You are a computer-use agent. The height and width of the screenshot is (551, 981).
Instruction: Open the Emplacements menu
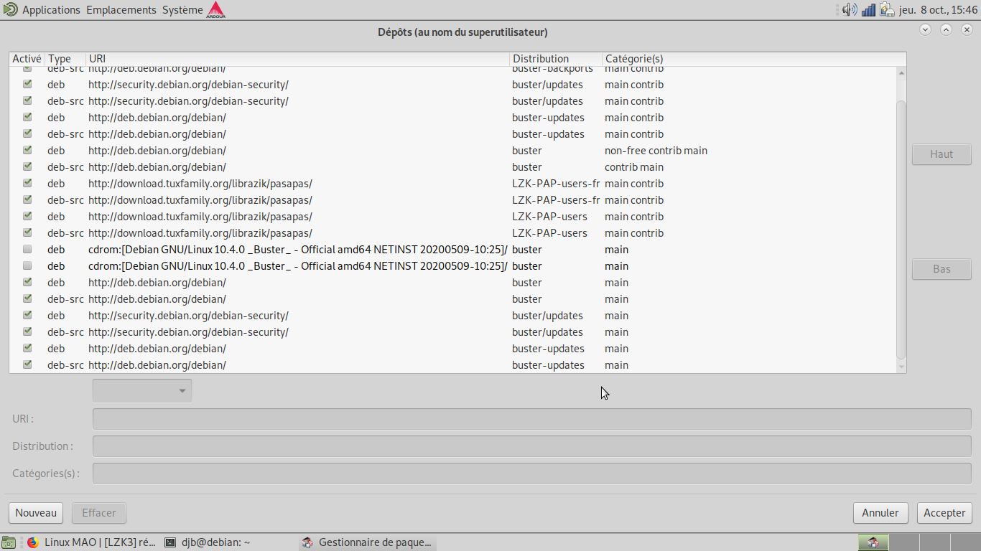coord(121,10)
